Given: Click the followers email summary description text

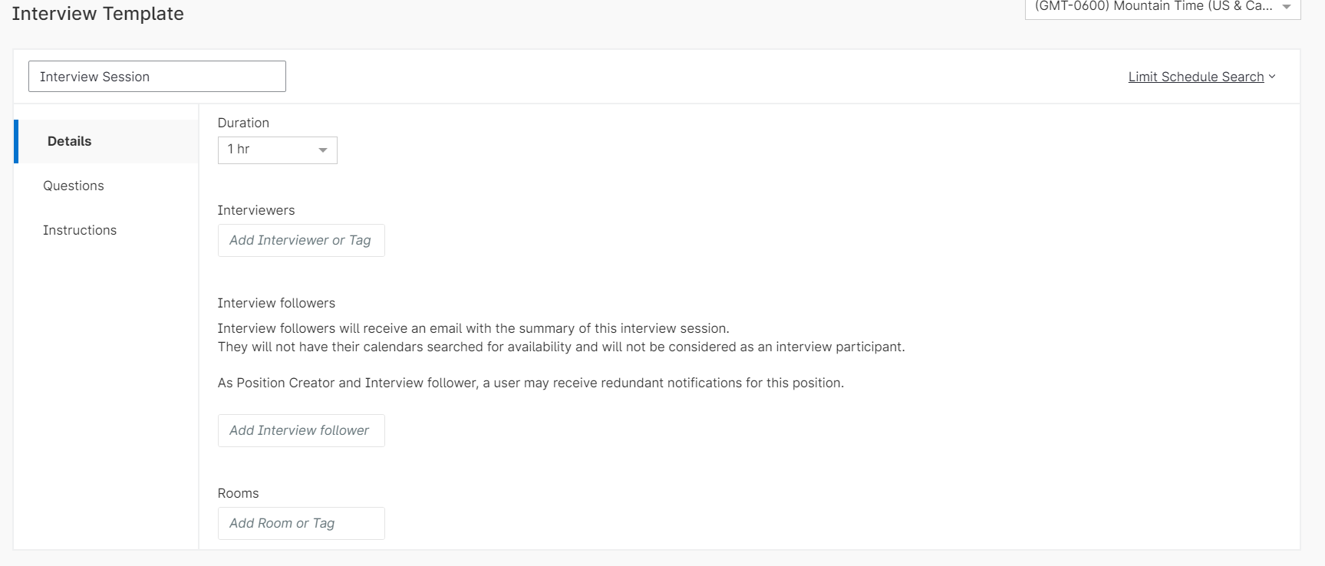Looking at the screenshot, I should click(x=473, y=328).
